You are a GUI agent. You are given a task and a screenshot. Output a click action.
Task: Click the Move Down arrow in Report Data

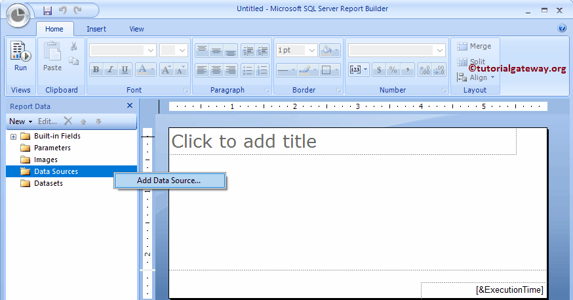pyautogui.click(x=98, y=121)
